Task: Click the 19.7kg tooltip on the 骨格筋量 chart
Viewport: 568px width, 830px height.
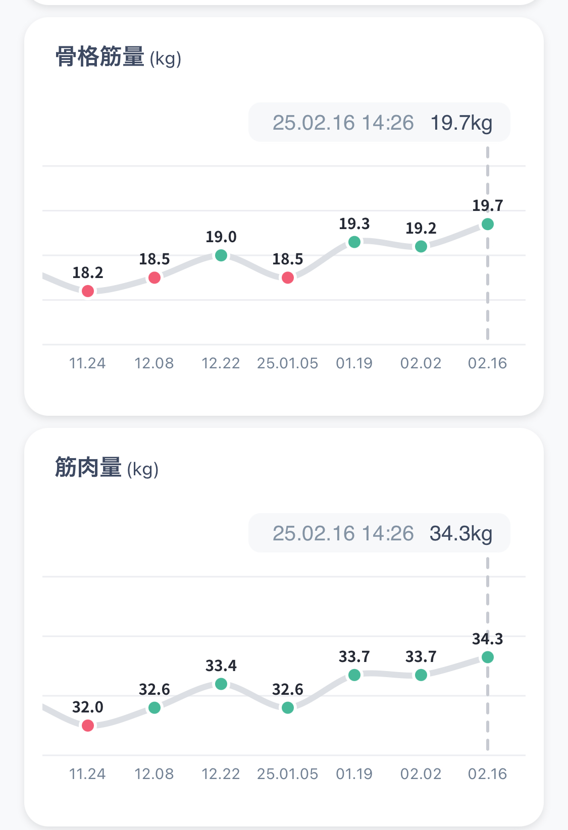Action: pos(379,123)
